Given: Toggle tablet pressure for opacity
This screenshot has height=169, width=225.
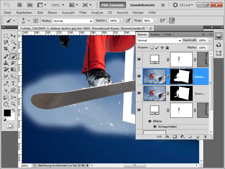Looking at the screenshot, I should click(x=128, y=21).
